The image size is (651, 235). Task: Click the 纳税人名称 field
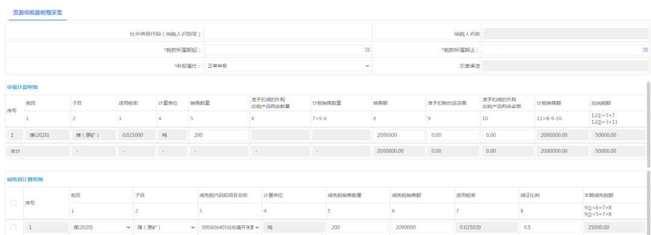[565, 34]
